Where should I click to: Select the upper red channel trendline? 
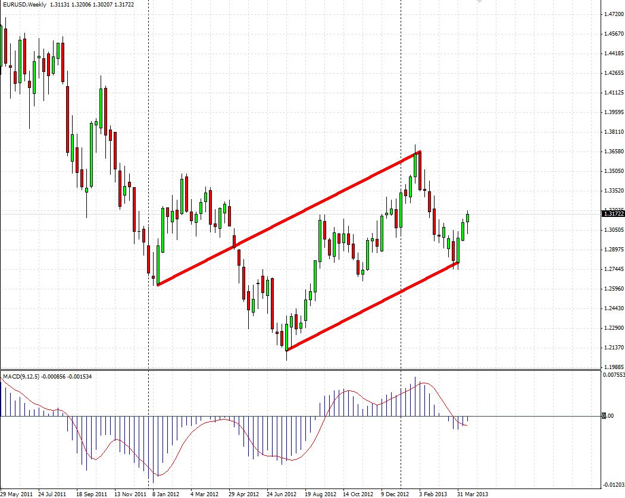tap(289, 218)
